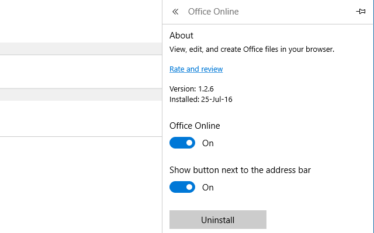Open the Rate and review link
Viewport: 374px width, 233px height.
click(x=196, y=69)
